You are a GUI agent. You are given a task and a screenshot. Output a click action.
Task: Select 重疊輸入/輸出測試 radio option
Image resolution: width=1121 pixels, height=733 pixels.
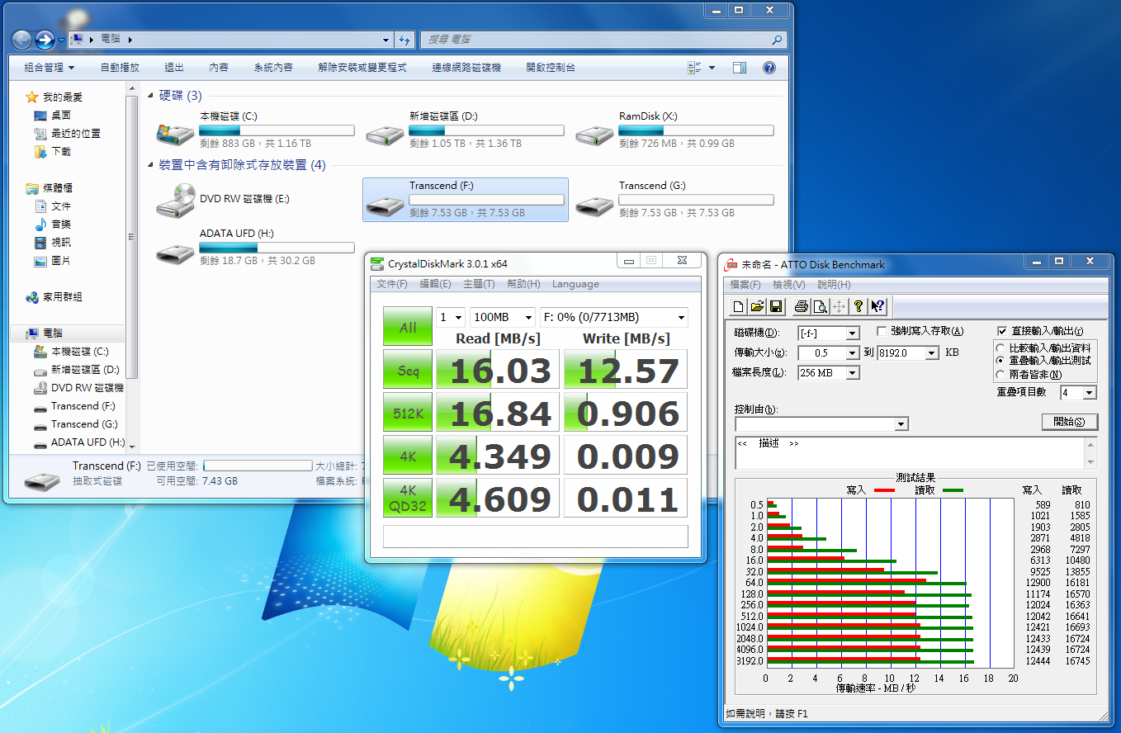1001,361
